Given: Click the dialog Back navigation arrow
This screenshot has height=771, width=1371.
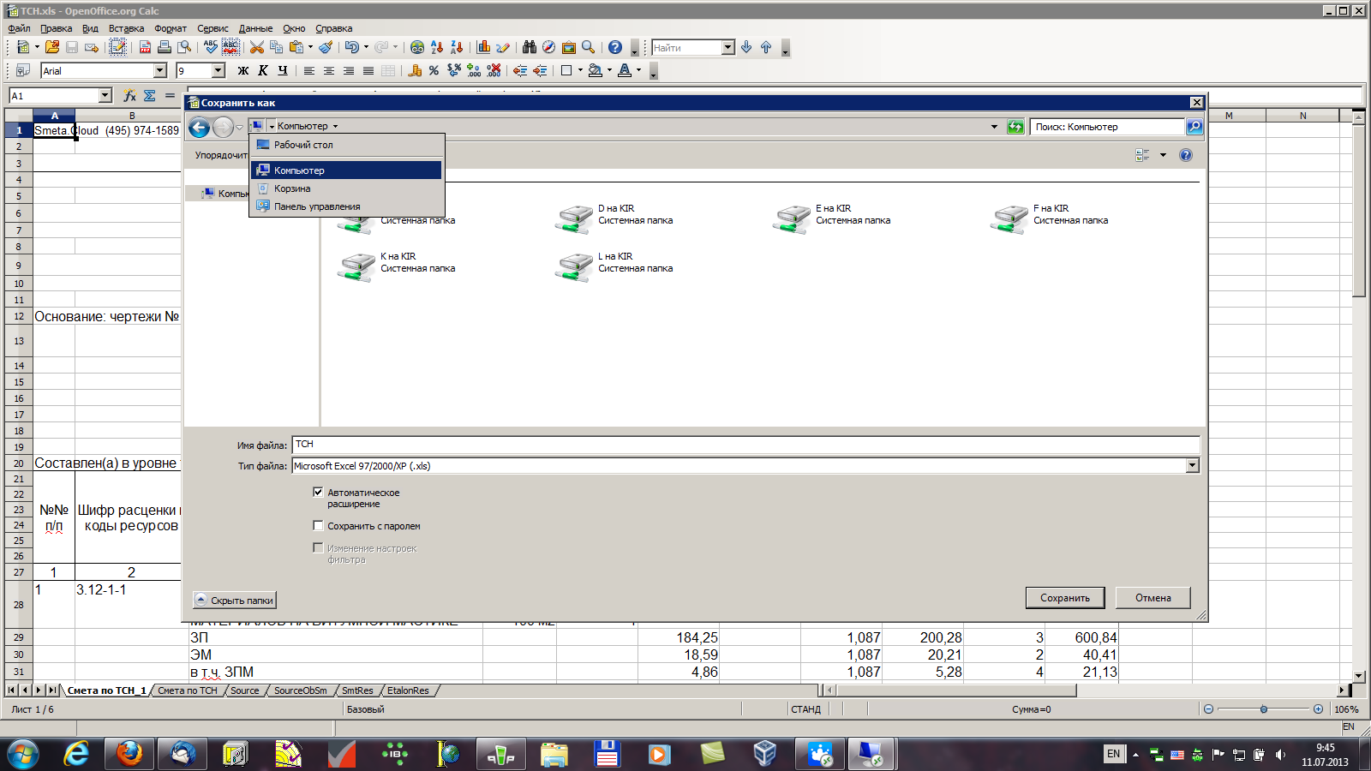Looking at the screenshot, I should pos(199,128).
